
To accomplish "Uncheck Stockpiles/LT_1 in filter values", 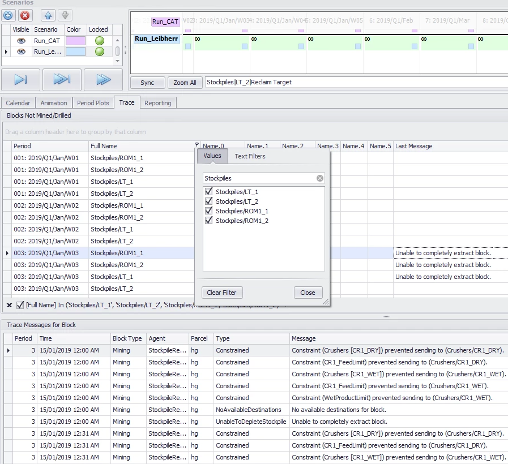I will coord(208,192).
